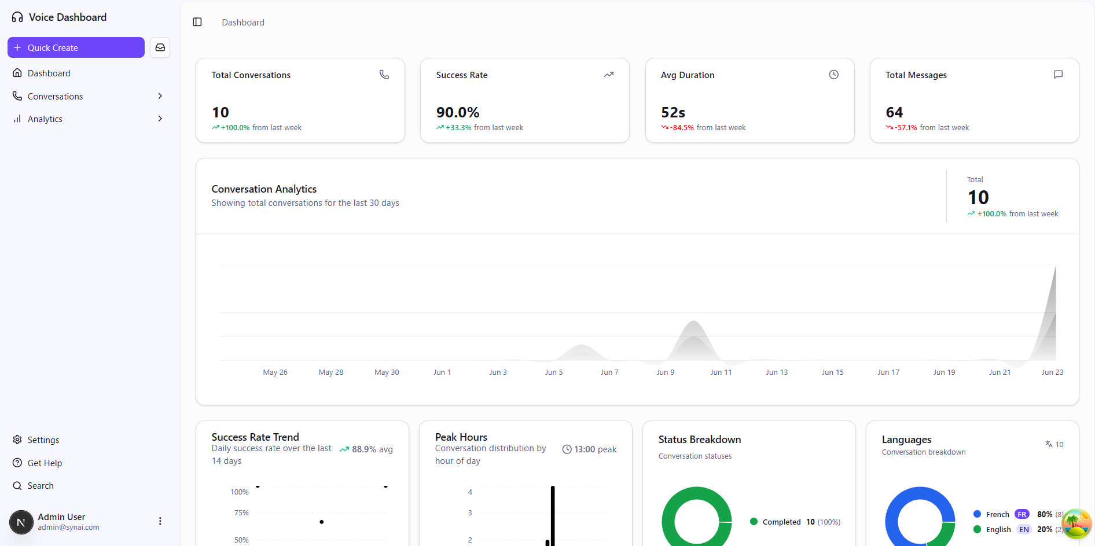The width and height of the screenshot is (1095, 546).
Task: Click the trend arrow icon in Success Rate
Action: pyautogui.click(x=609, y=75)
